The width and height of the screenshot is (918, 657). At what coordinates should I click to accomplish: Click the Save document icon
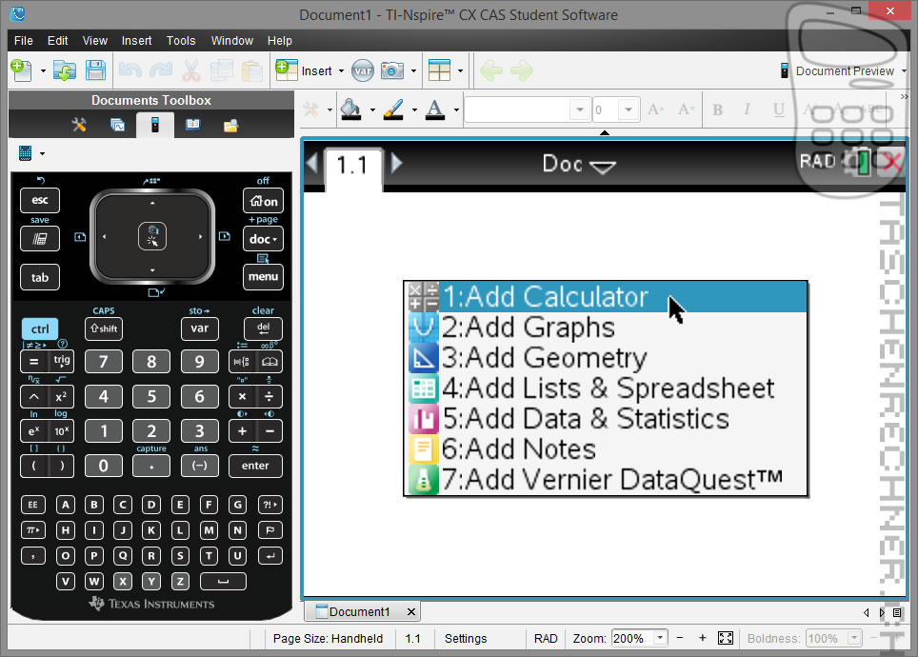[x=95, y=70]
